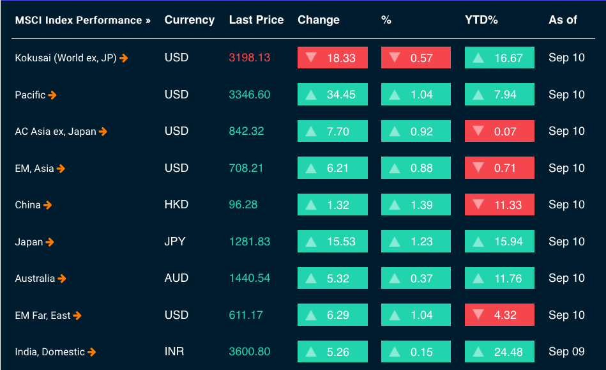Click the YTD% column header

coord(481,20)
